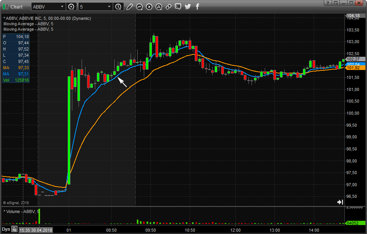367x234 pixels.
Task: Toggle the lock icon beside Dyn
Action: point(14,229)
